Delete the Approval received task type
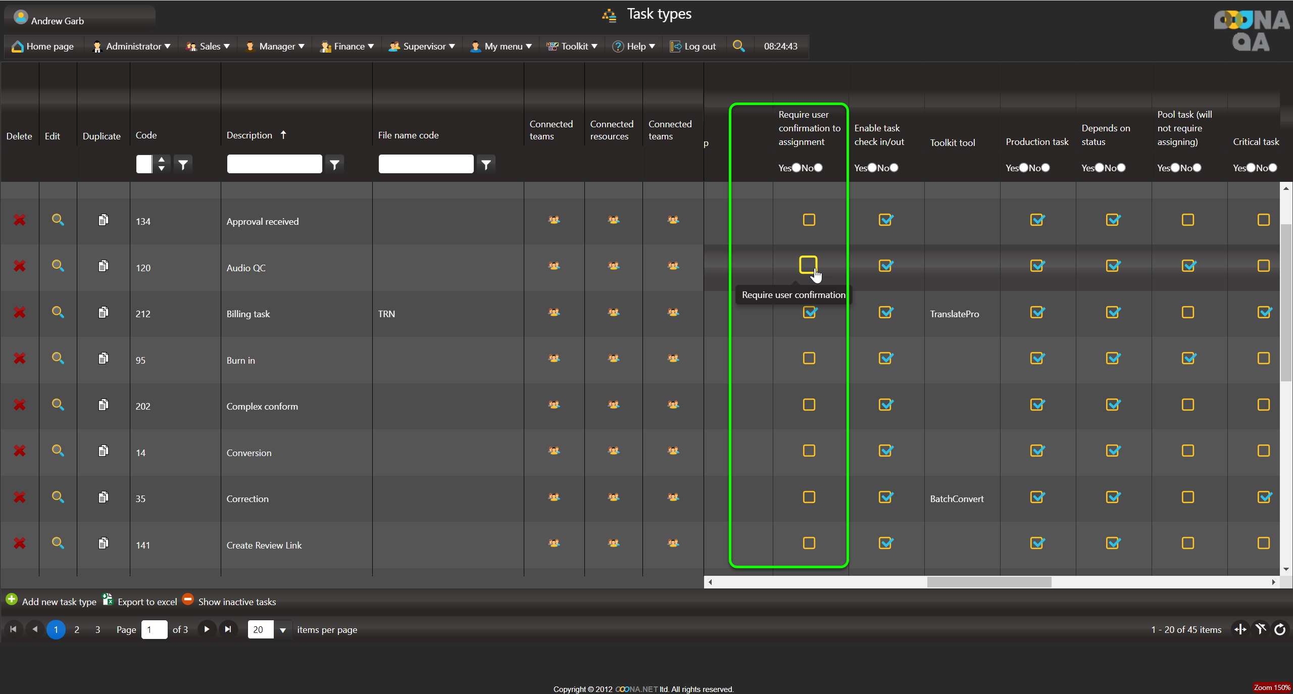 coord(19,220)
